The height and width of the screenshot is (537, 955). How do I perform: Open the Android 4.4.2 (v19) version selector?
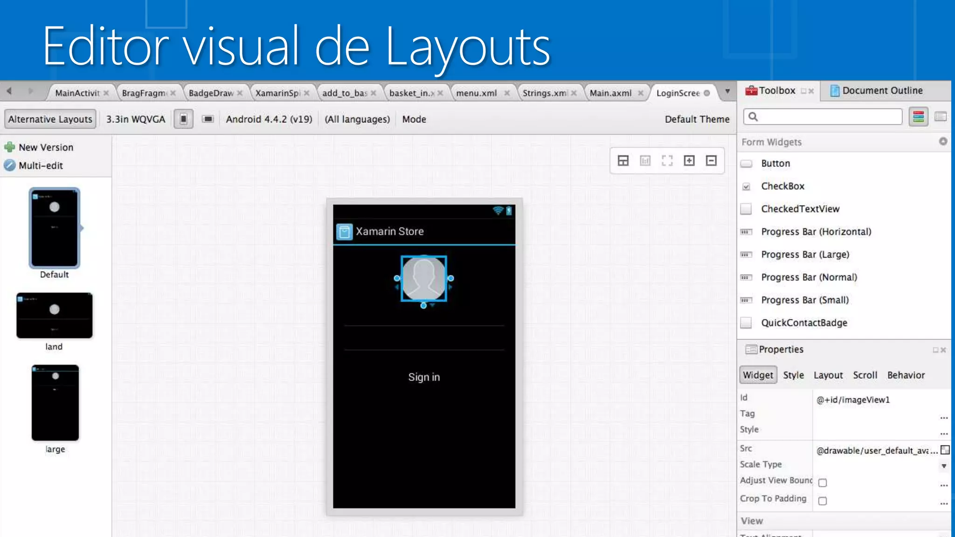tap(269, 119)
